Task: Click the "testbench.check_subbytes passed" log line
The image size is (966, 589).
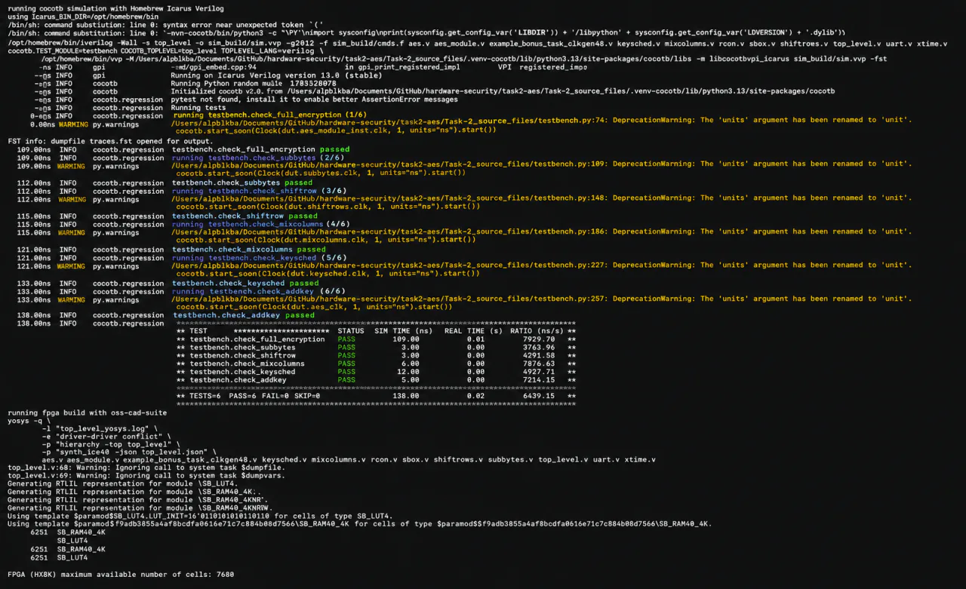Action: pos(242,183)
